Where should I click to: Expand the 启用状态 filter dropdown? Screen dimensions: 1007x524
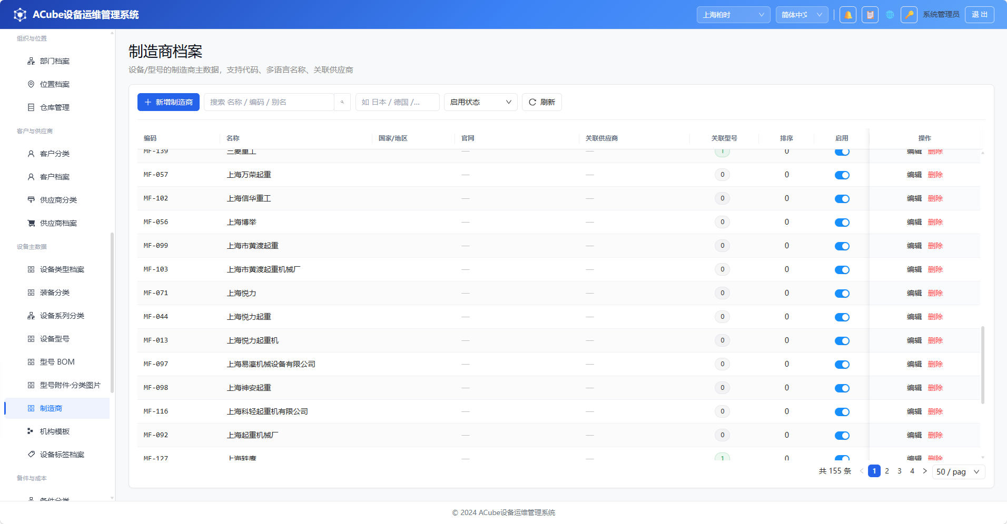tap(481, 102)
